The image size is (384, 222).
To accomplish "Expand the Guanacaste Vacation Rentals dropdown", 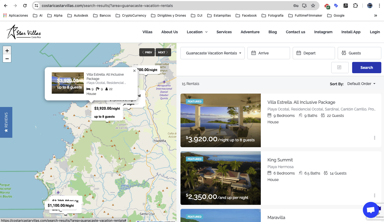I will coord(213,53).
